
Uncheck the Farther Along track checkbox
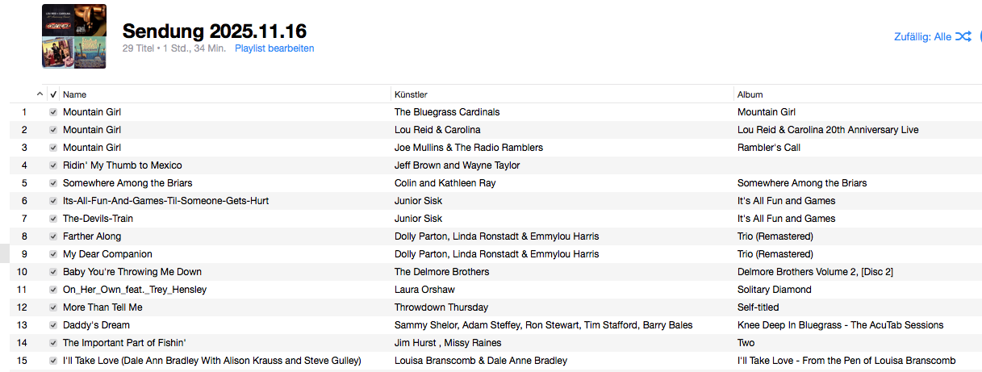53,236
